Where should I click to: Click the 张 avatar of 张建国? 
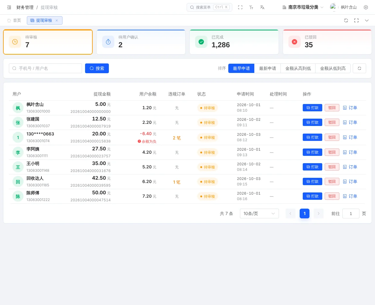[x=18, y=122]
